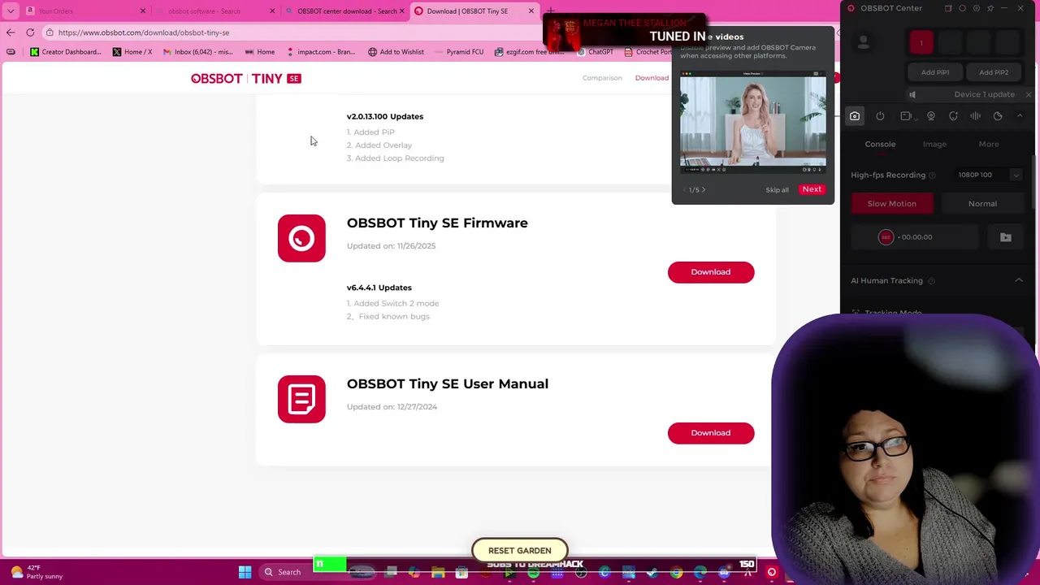Click the RESET GARDEN button
Image resolution: width=1040 pixels, height=585 pixels.
point(520,551)
